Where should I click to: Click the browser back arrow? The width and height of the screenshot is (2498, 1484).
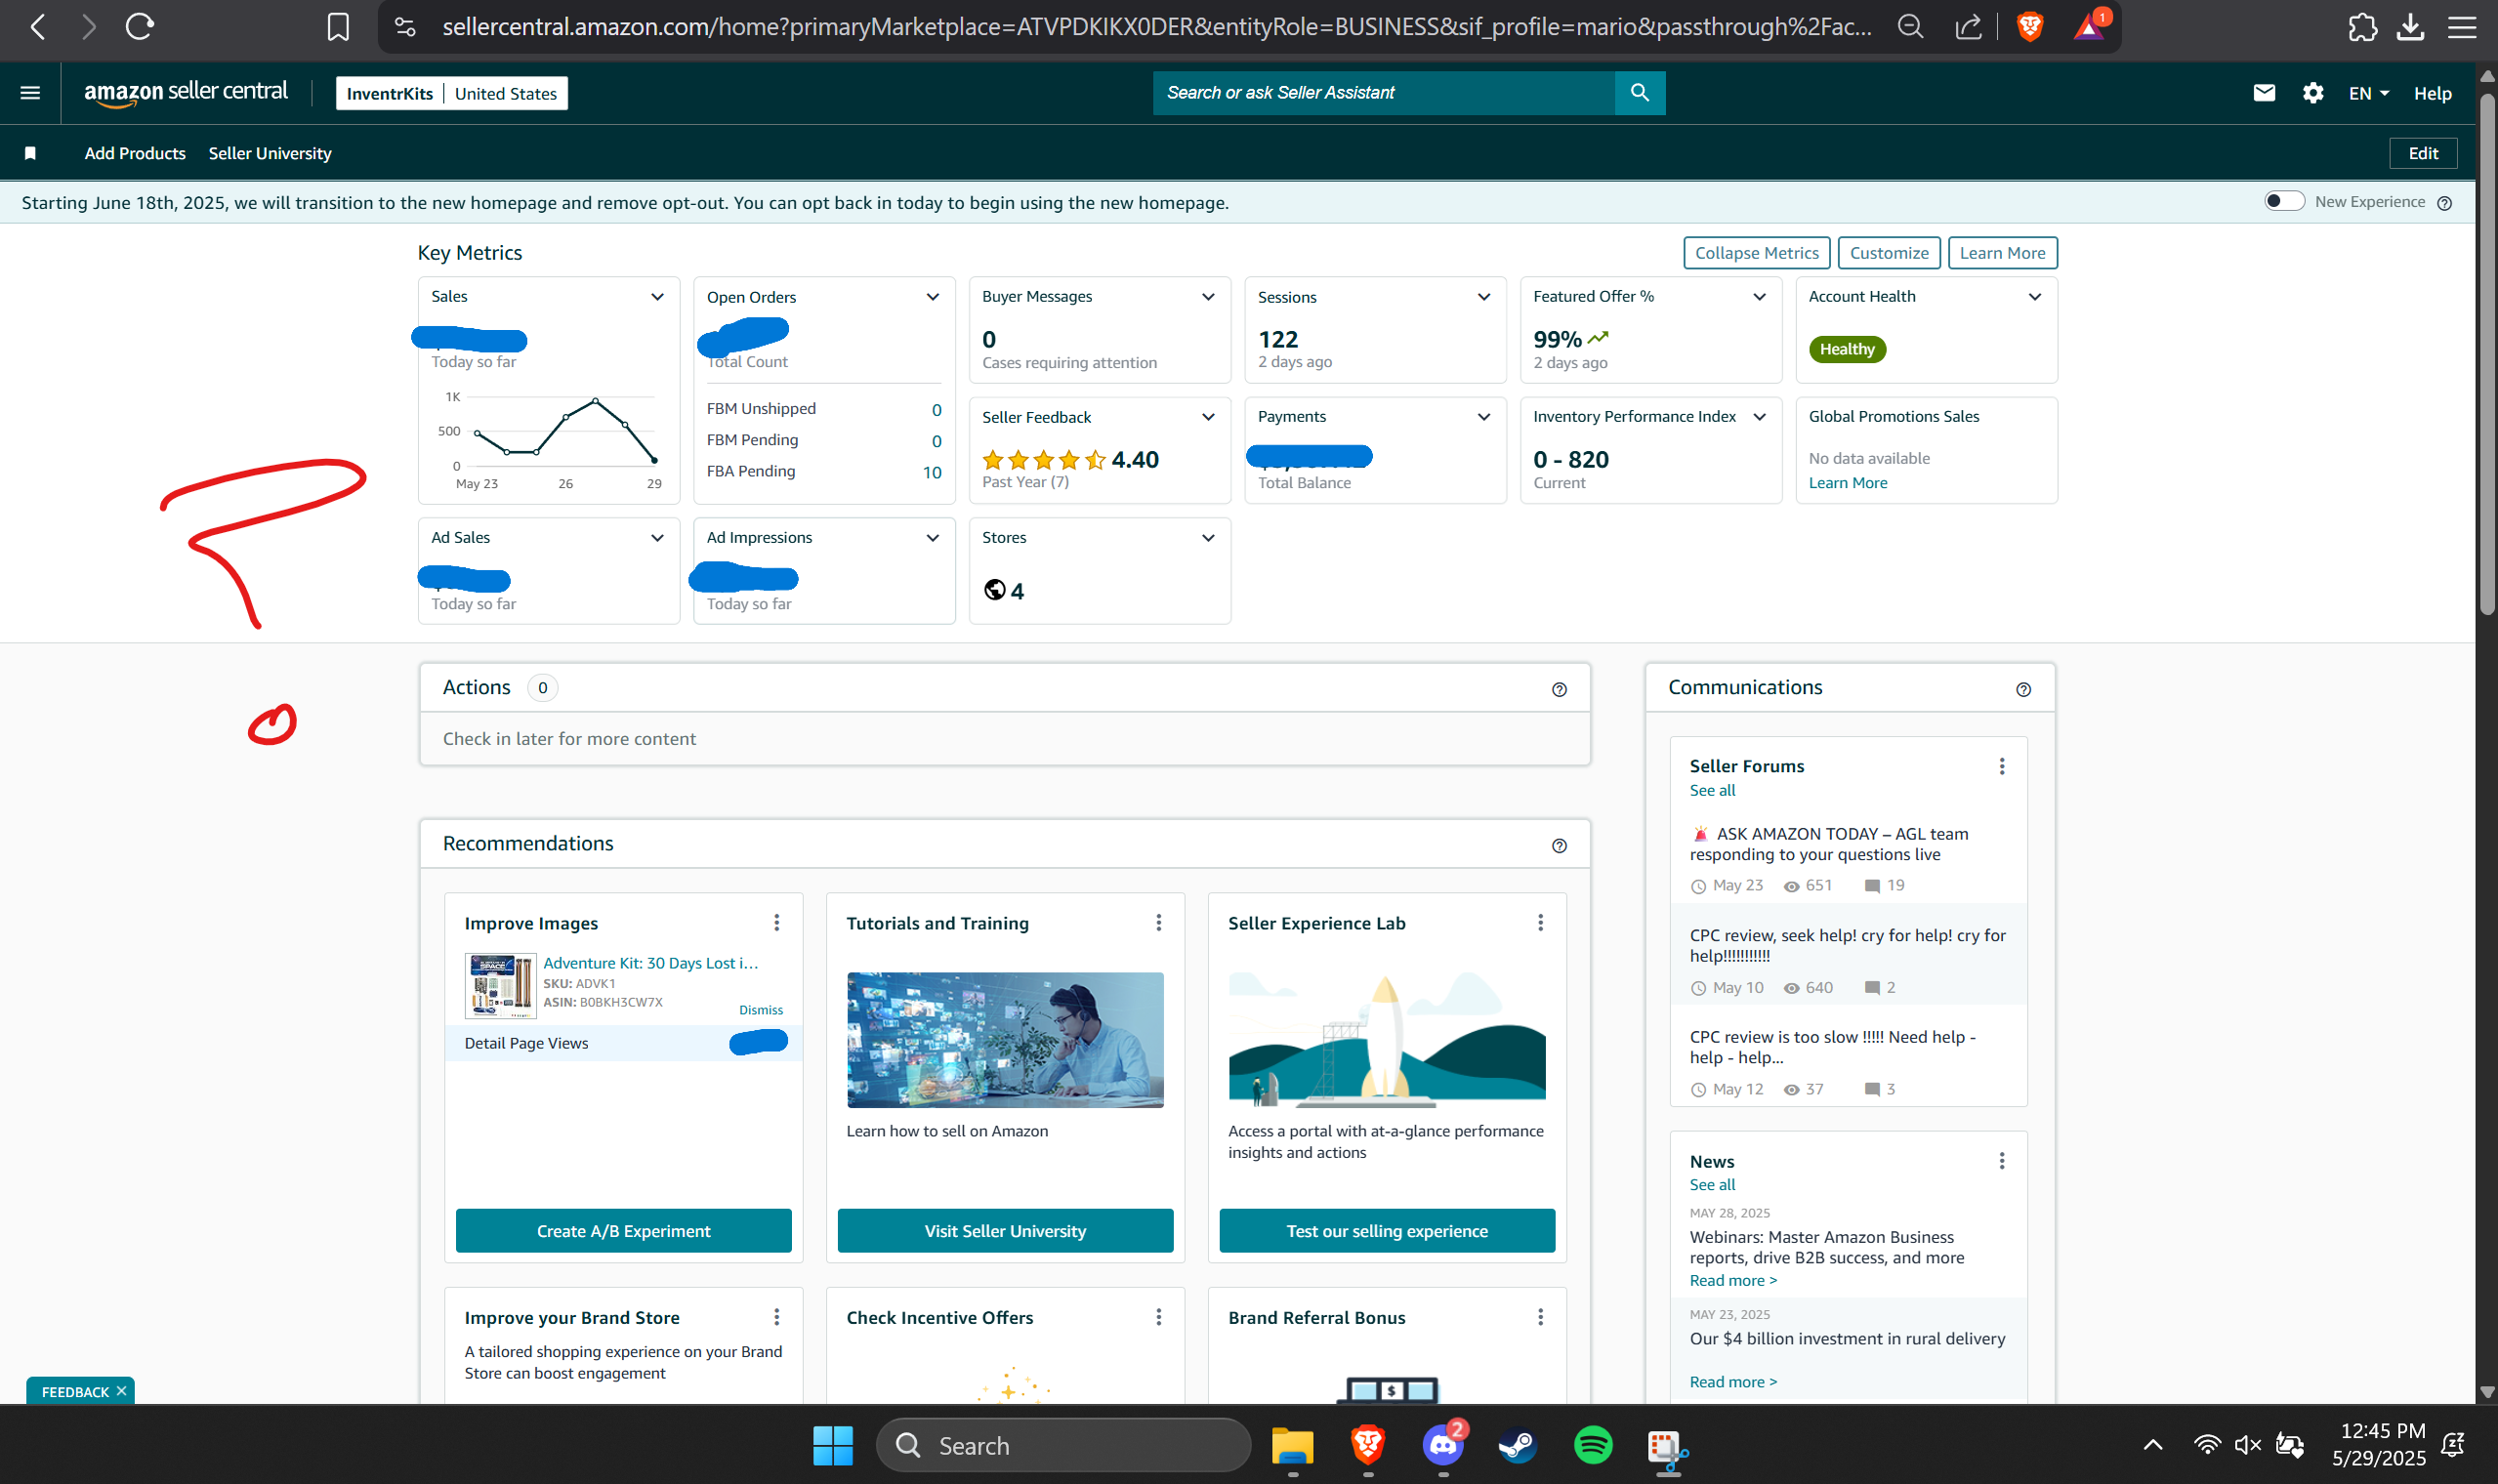coord(38,26)
